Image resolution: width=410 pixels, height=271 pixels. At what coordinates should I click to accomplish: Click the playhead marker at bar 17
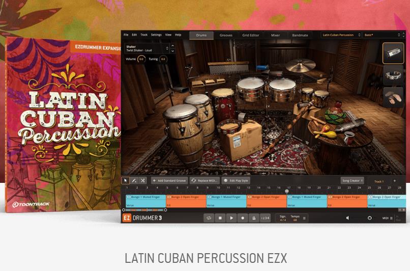pos(287,192)
